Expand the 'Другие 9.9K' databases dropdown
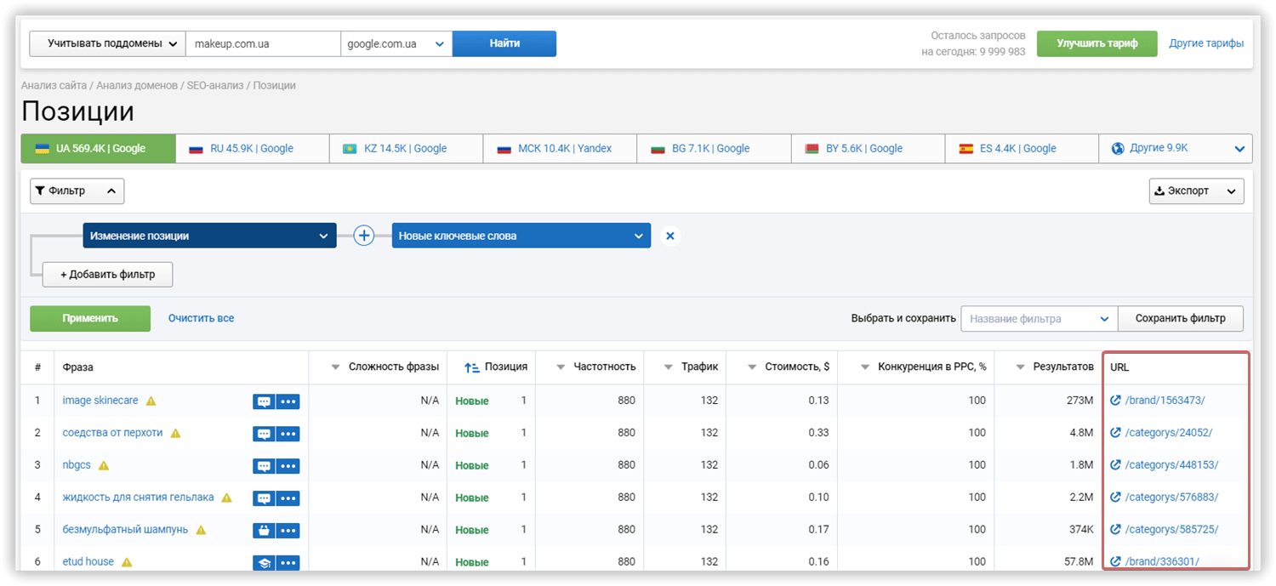The height and width of the screenshot is (586, 1276). click(x=1175, y=148)
